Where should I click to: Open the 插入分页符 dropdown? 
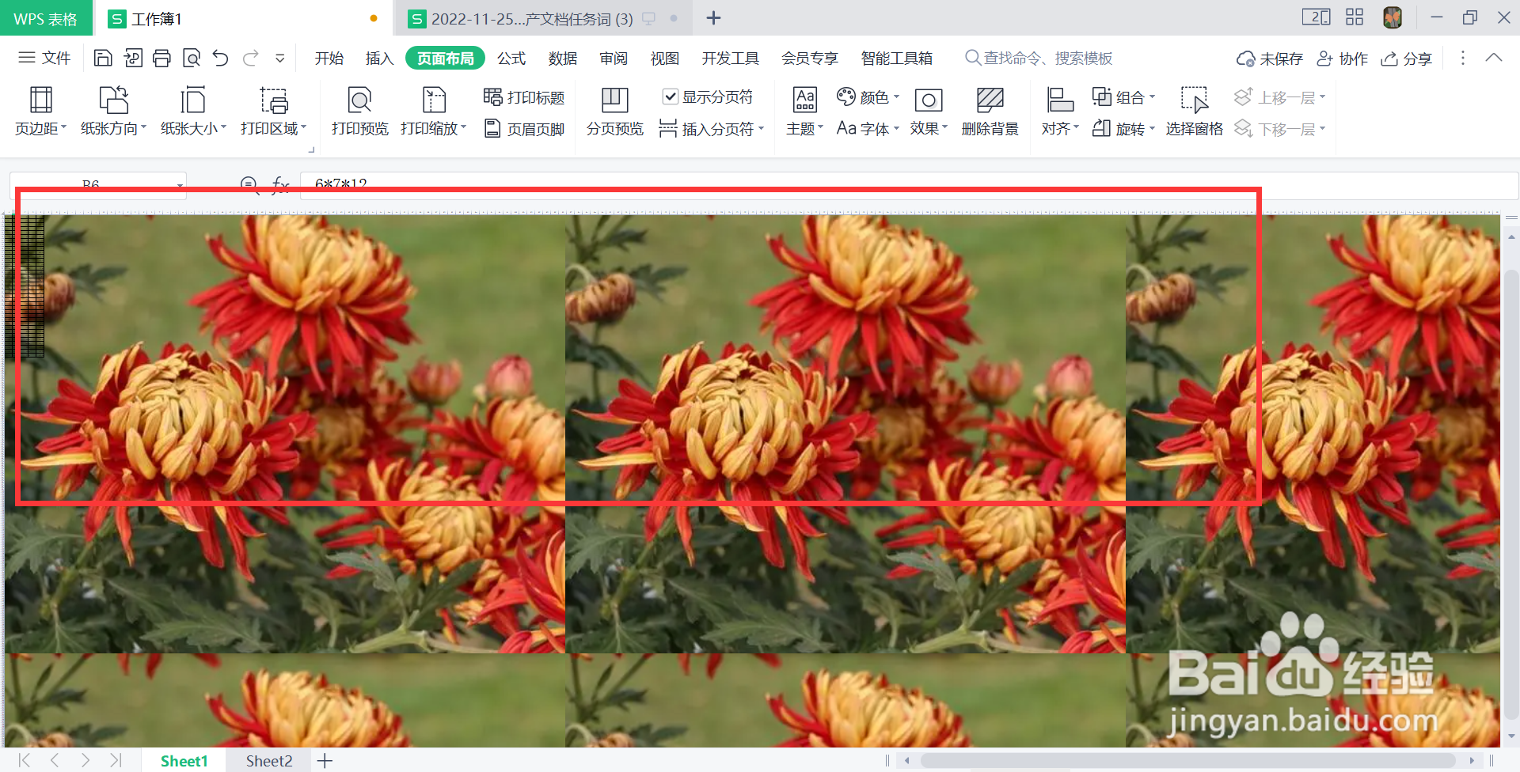[711, 128]
